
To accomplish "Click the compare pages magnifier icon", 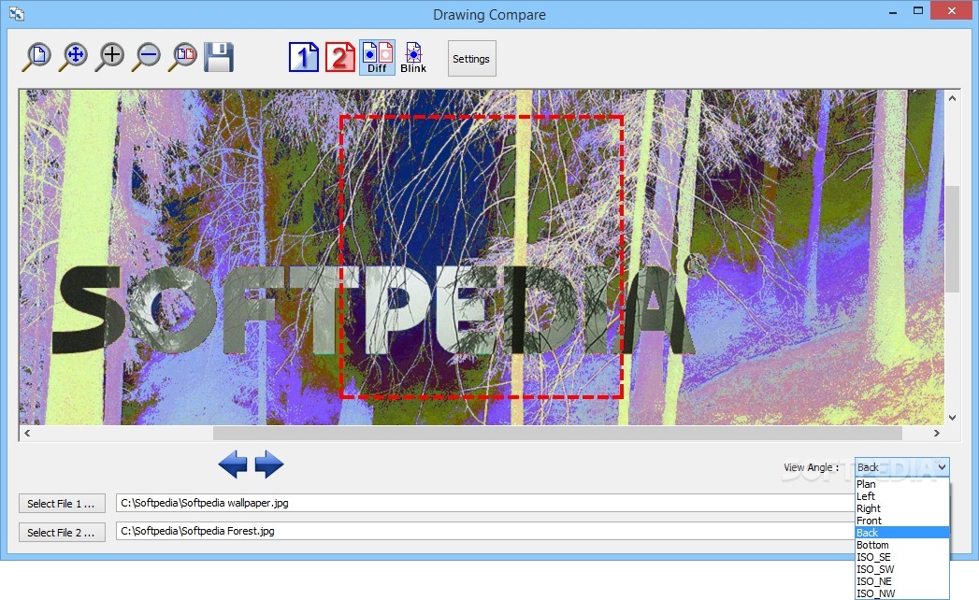I will click(183, 57).
